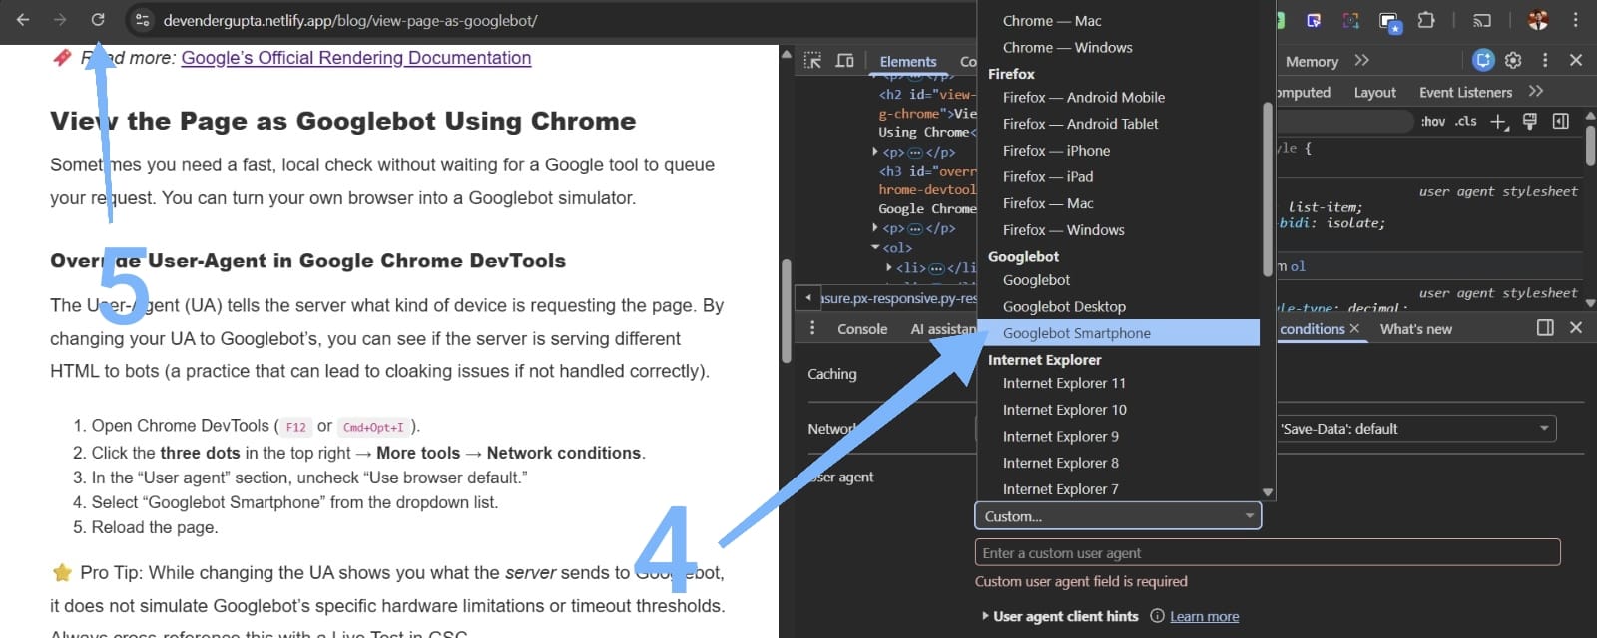Click the custom user agent input

[x=1267, y=552]
